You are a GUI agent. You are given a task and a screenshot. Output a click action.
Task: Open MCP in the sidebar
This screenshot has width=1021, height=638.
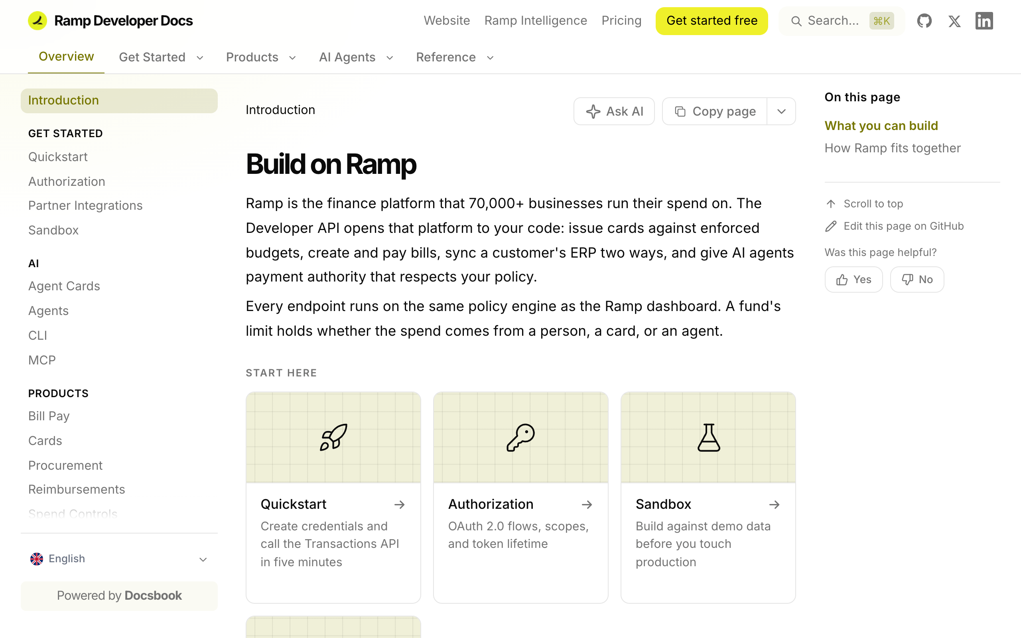click(x=42, y=360)
